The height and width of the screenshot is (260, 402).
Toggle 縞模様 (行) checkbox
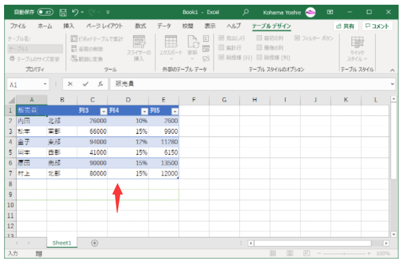pyautogui.click(x=221, y=57)
